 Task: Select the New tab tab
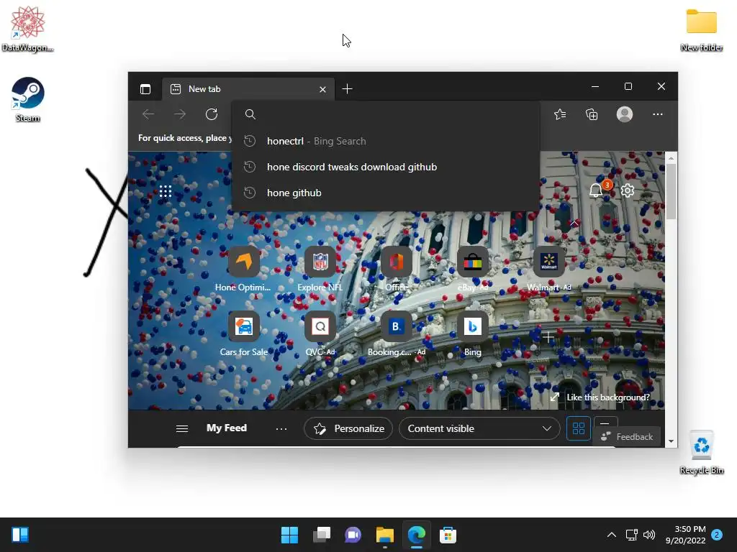(248, 88)
